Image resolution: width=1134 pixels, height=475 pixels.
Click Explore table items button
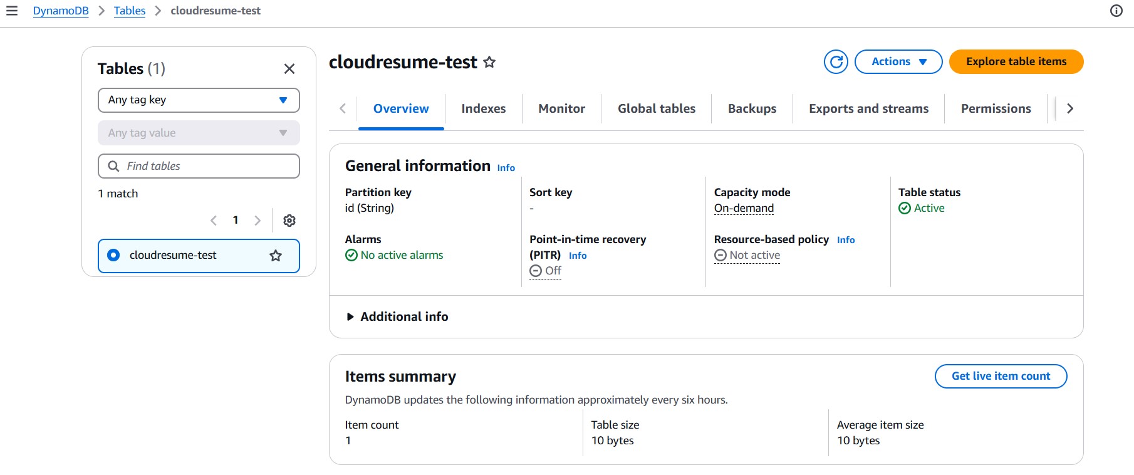pyautogui.click(x=1016, y=62)
